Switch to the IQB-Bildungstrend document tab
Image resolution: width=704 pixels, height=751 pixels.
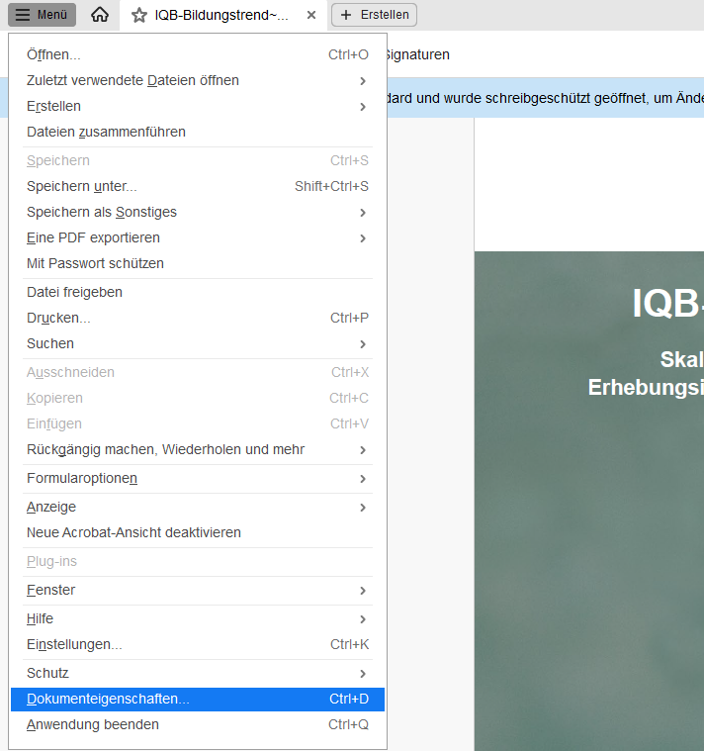pos(221,16)
